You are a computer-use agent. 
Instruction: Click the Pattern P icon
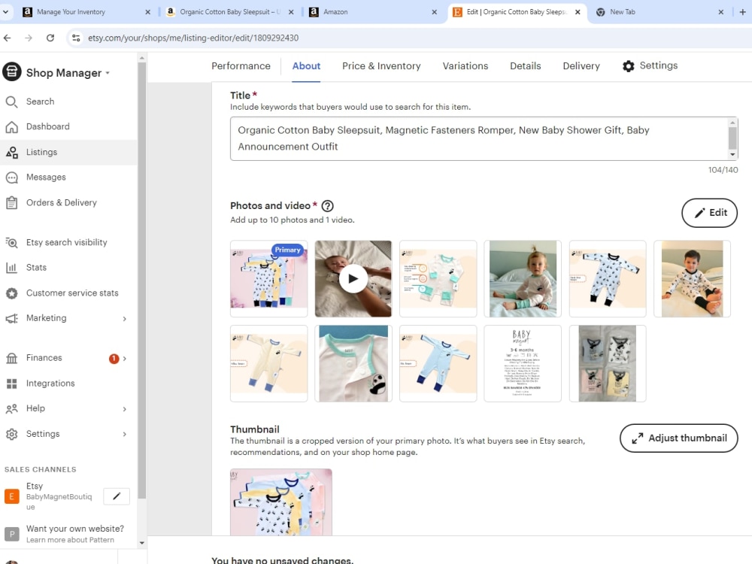tap(11, 534)
